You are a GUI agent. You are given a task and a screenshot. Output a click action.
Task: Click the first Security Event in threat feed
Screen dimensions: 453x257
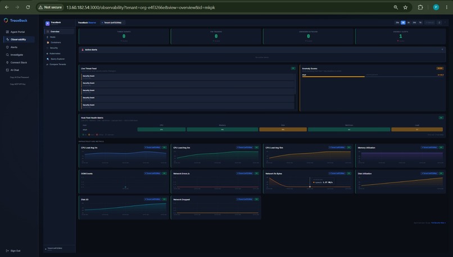click(188, 77)
